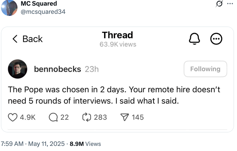Open the thread options ellipsis icon
This screenshot has width=237, height=151.
point(216,39)
